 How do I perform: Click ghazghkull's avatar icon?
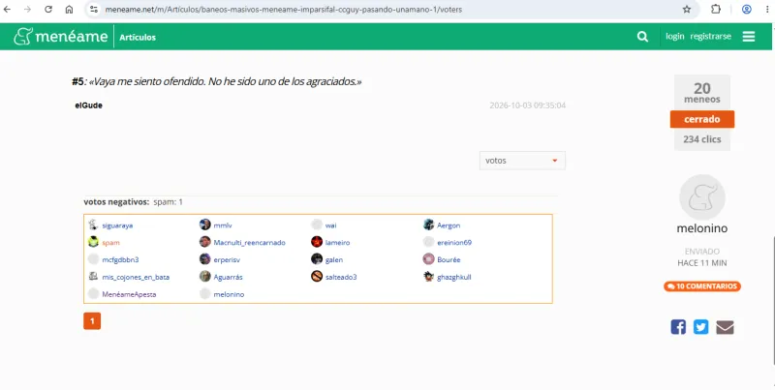(428, 277)
